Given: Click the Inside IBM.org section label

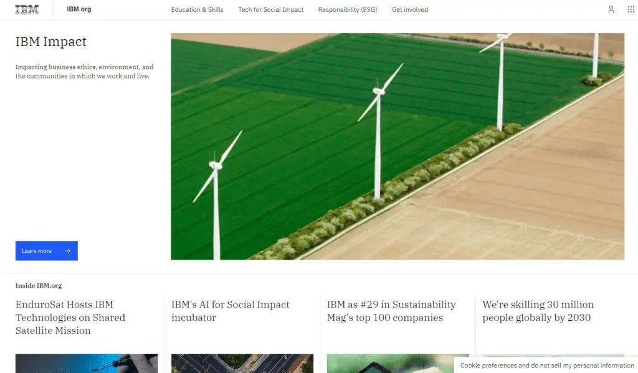Looking at the screenshot, I should coord(39,286).
